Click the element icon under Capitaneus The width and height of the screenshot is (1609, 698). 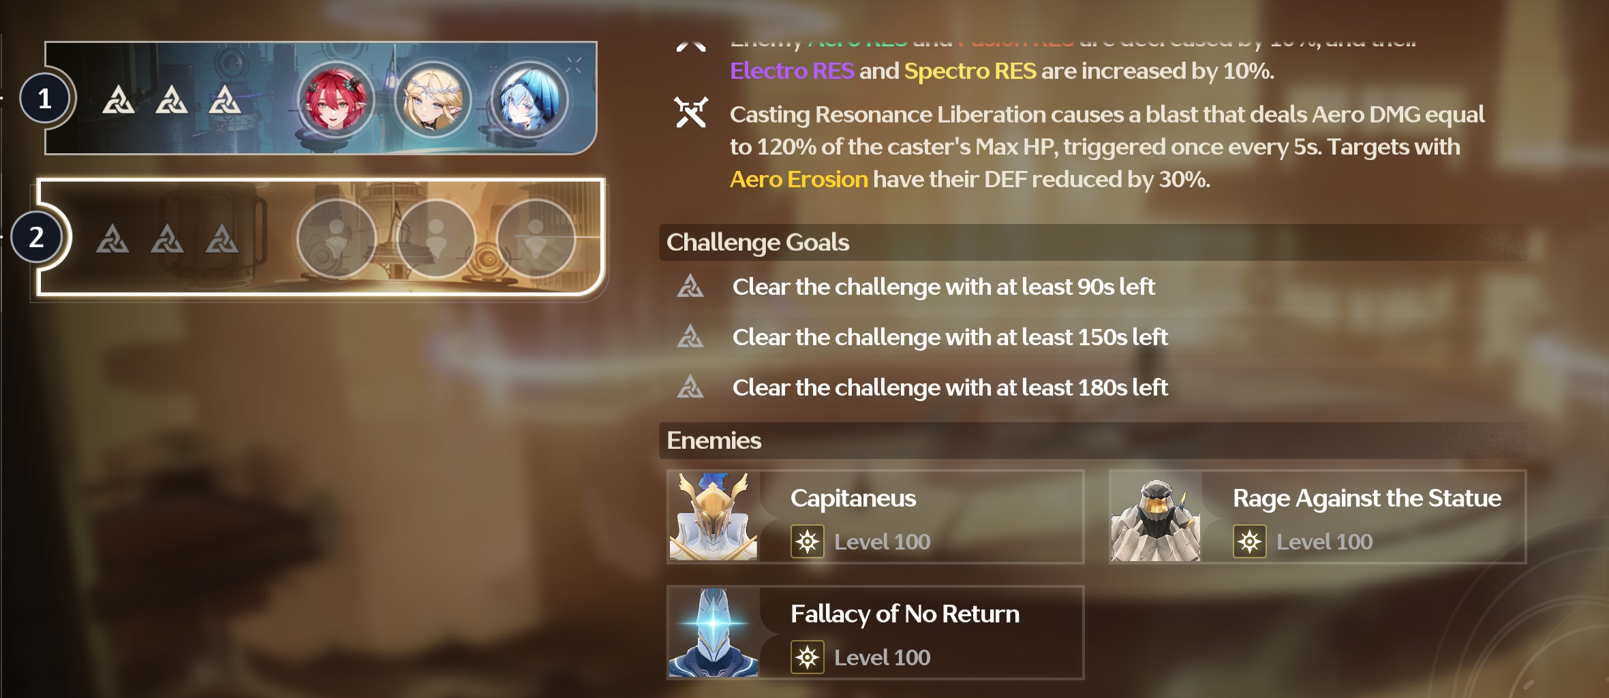pos(808,542)
